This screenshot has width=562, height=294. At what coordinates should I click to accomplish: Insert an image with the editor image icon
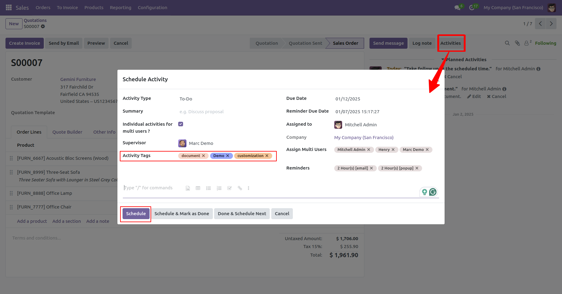tap(188, 188)
